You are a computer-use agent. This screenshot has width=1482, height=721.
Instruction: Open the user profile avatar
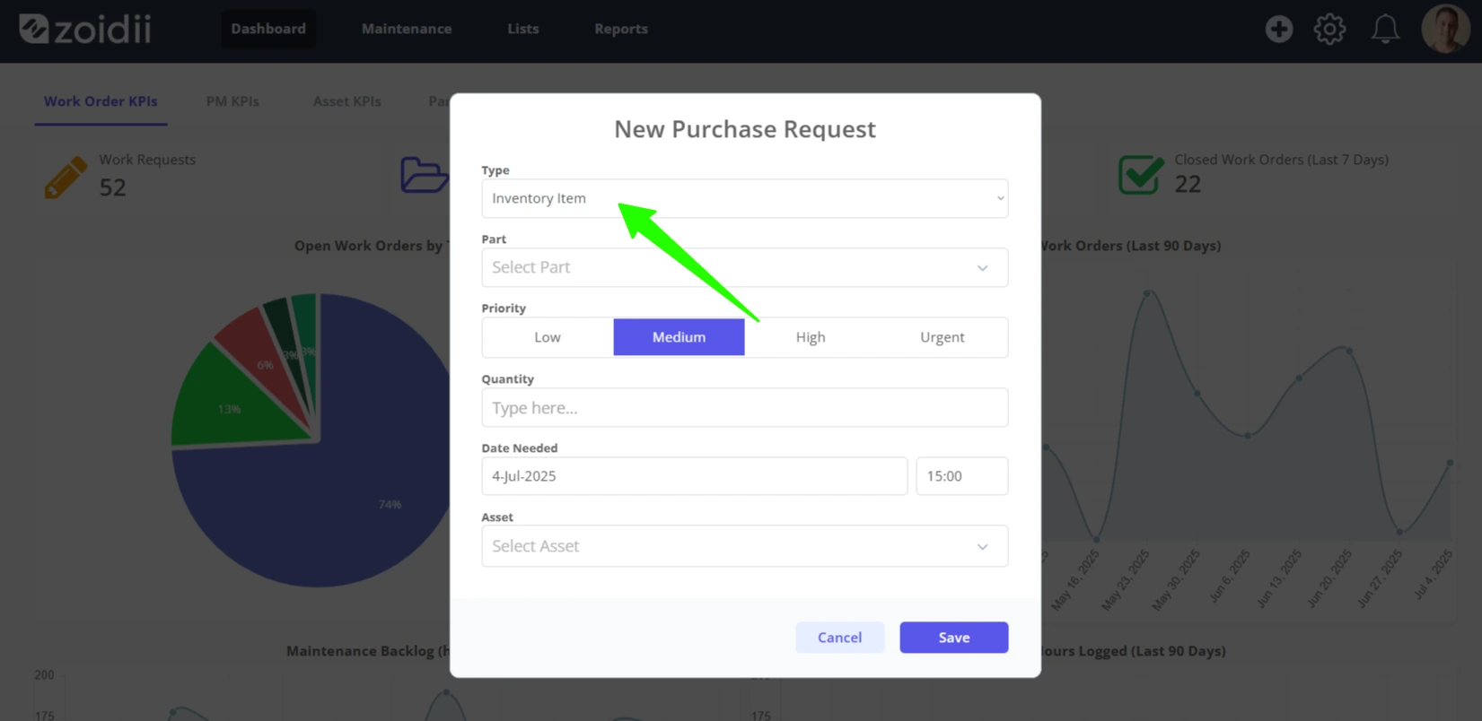click(1445, 29)
